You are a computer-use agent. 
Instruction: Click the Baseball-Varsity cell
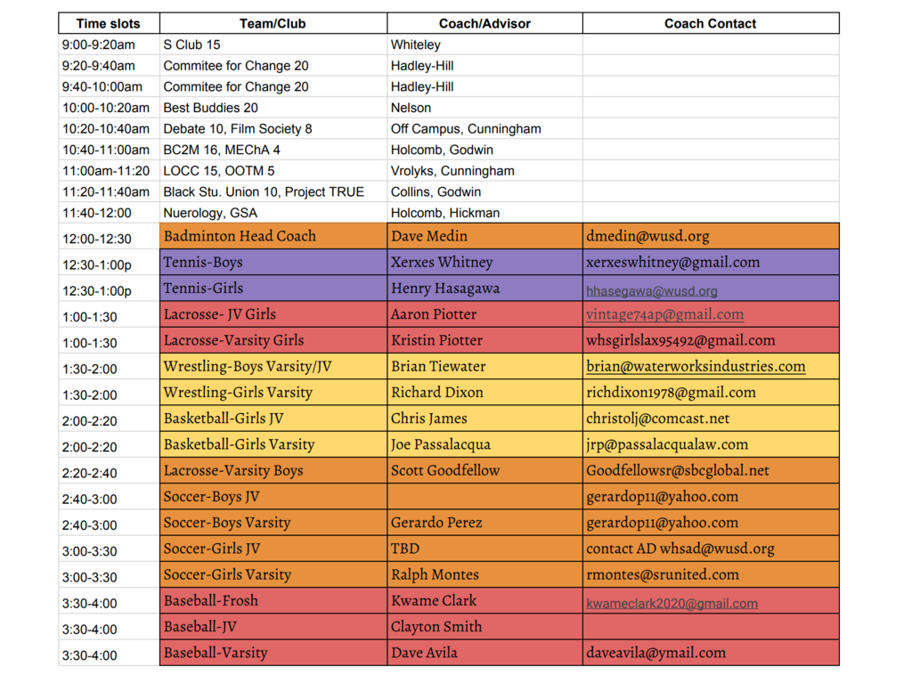click(x=273, y=653)
